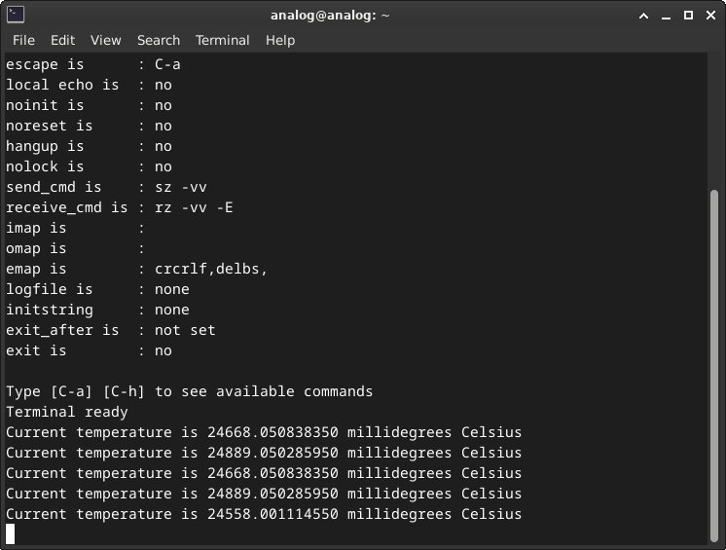
Task: Click the 'Terminal ready' line
Action: pos(66,412)
